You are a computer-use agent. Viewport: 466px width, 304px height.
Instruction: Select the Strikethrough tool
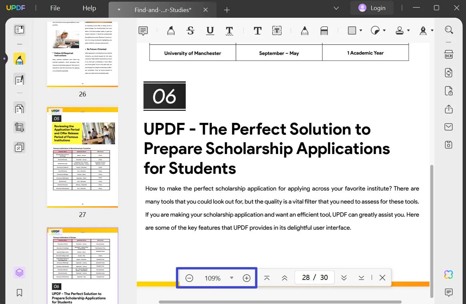tap(190, 31)
